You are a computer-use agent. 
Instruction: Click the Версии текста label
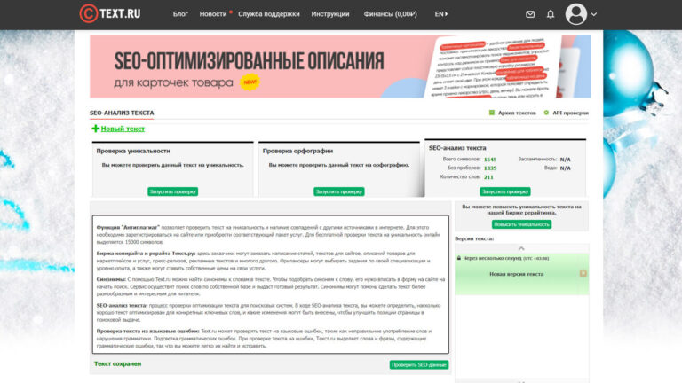[474, 238]
